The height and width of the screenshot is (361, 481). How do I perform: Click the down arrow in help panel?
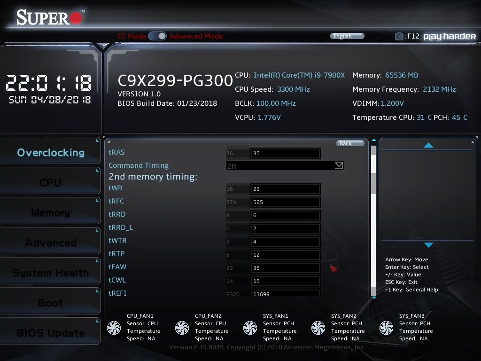428,245
